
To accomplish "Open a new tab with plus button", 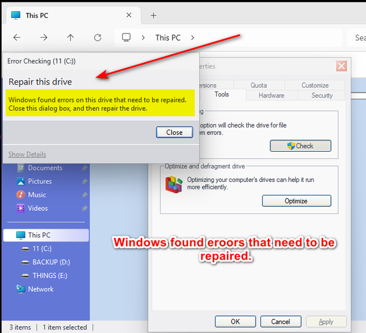I will pyautogui.click(x=153, y=15).
